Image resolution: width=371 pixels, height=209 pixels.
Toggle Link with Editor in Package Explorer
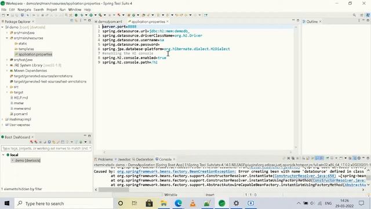click(x=76, y=21)
